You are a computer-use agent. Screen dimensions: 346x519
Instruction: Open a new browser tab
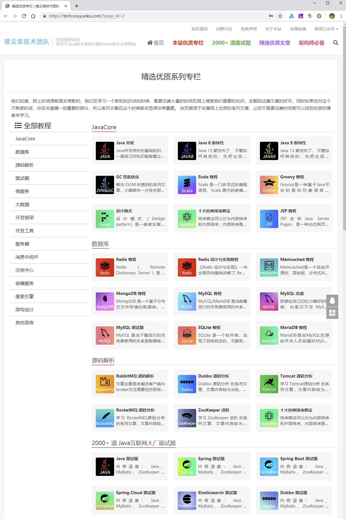coord(77,6)
